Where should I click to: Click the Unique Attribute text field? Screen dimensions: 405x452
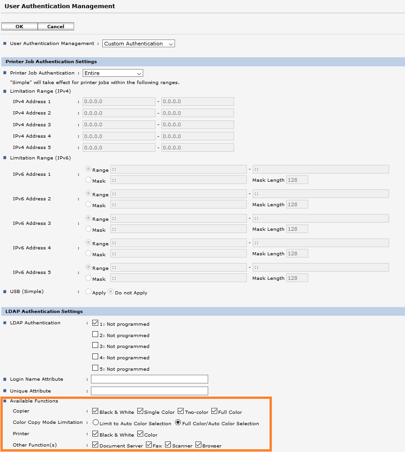point(149,391)
